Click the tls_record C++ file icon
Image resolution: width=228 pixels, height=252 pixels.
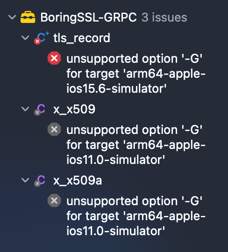tap(42, 38)
